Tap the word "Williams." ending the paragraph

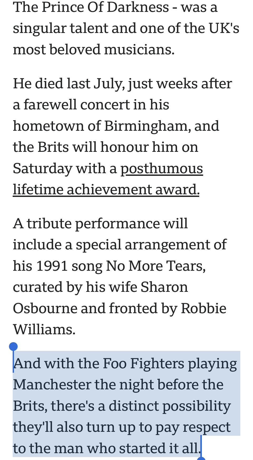[x=44, y=329]
